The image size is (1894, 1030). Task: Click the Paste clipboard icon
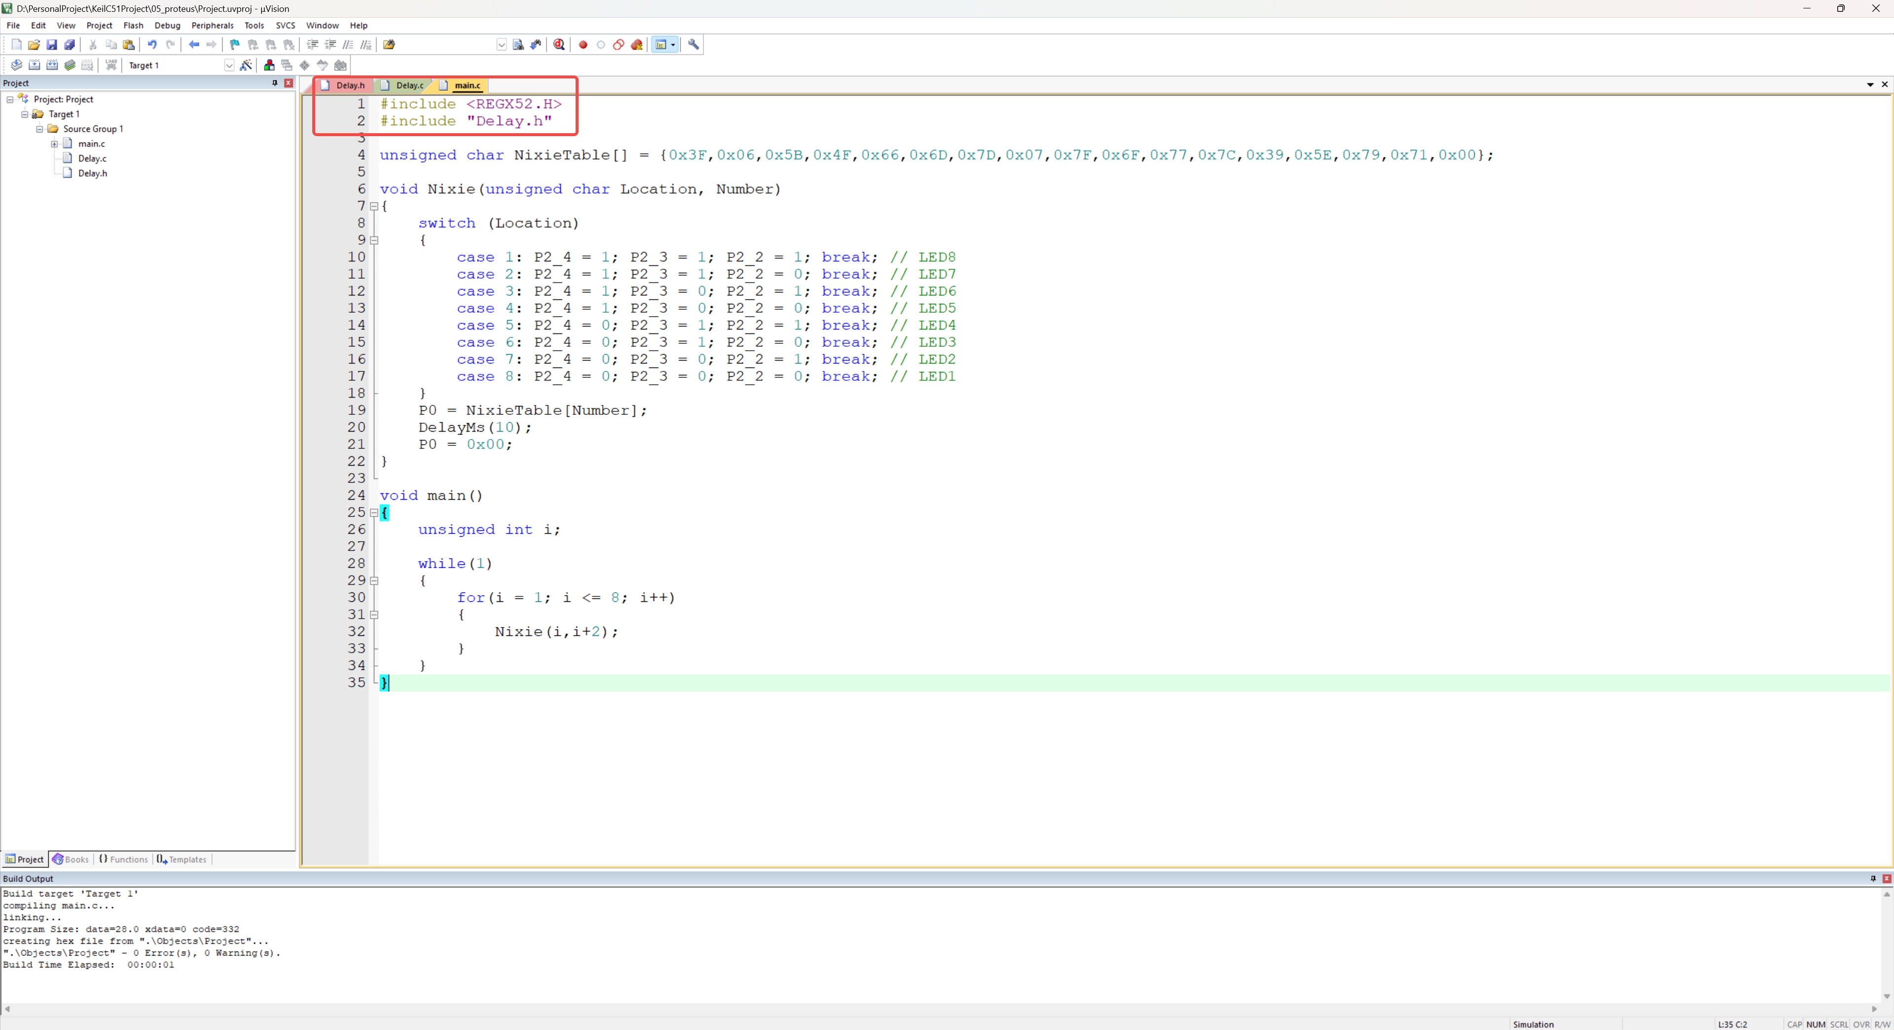tap(129, 45)
